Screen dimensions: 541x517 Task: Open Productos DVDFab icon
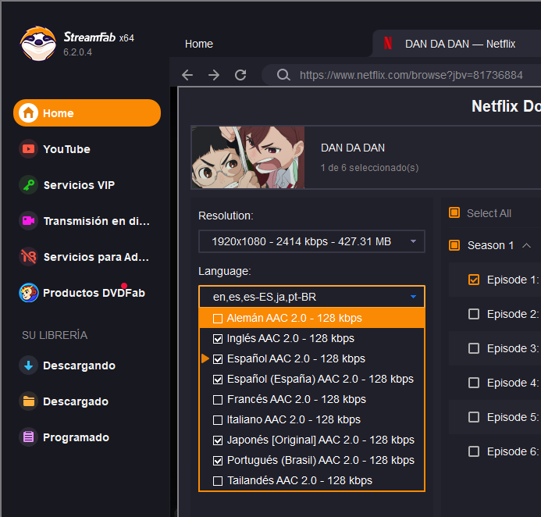[x=28, y=293]
